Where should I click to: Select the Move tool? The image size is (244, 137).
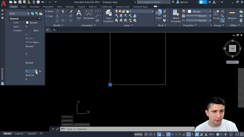pos(49,11)
